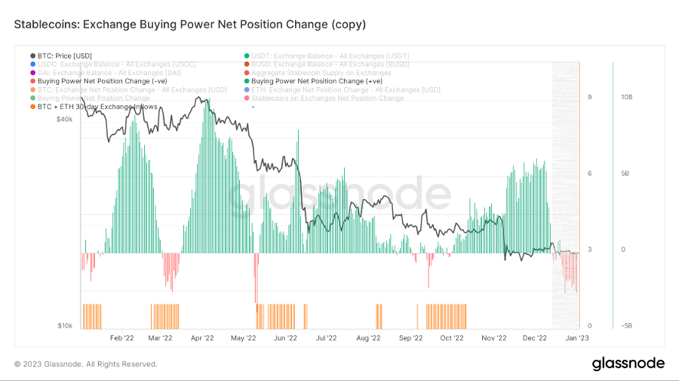Click the Glassnode copyright notice
This screenshot has width=679, height=381.
click(85, 364)
